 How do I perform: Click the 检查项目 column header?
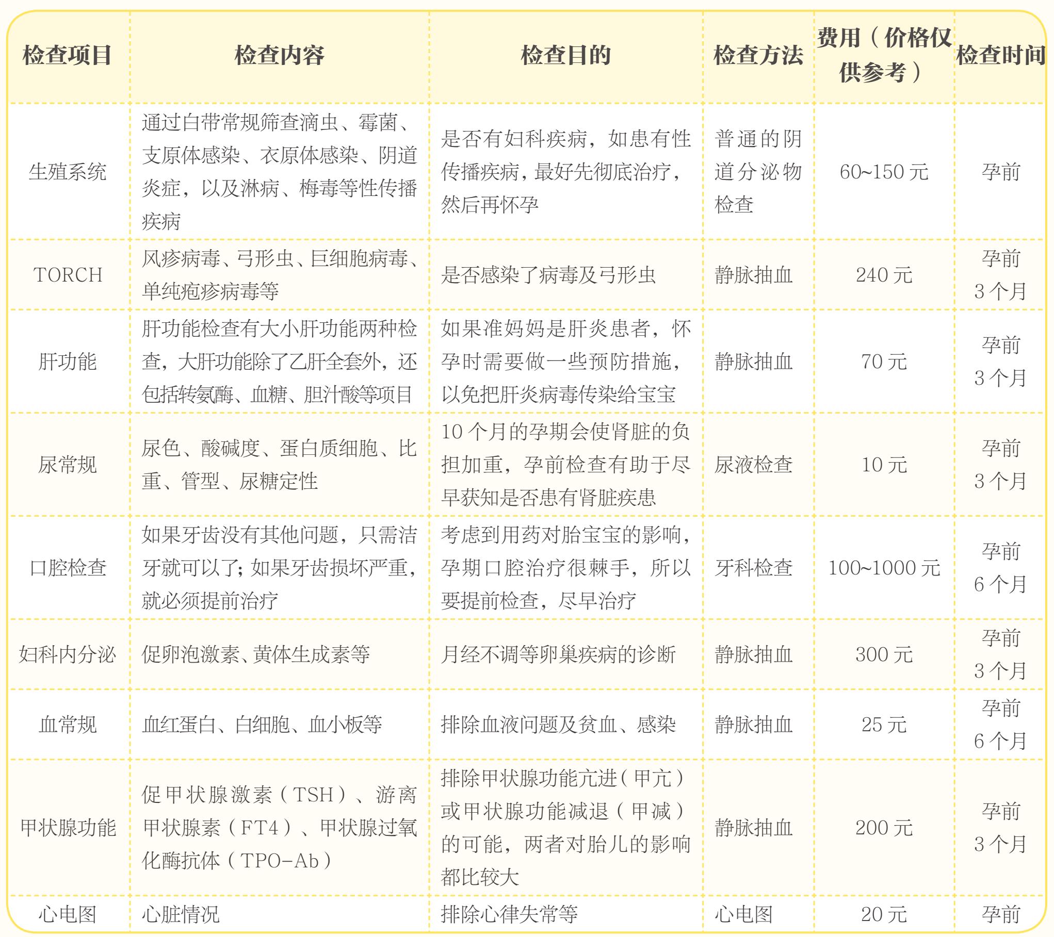pyautogui.click(x=67, y=56)
